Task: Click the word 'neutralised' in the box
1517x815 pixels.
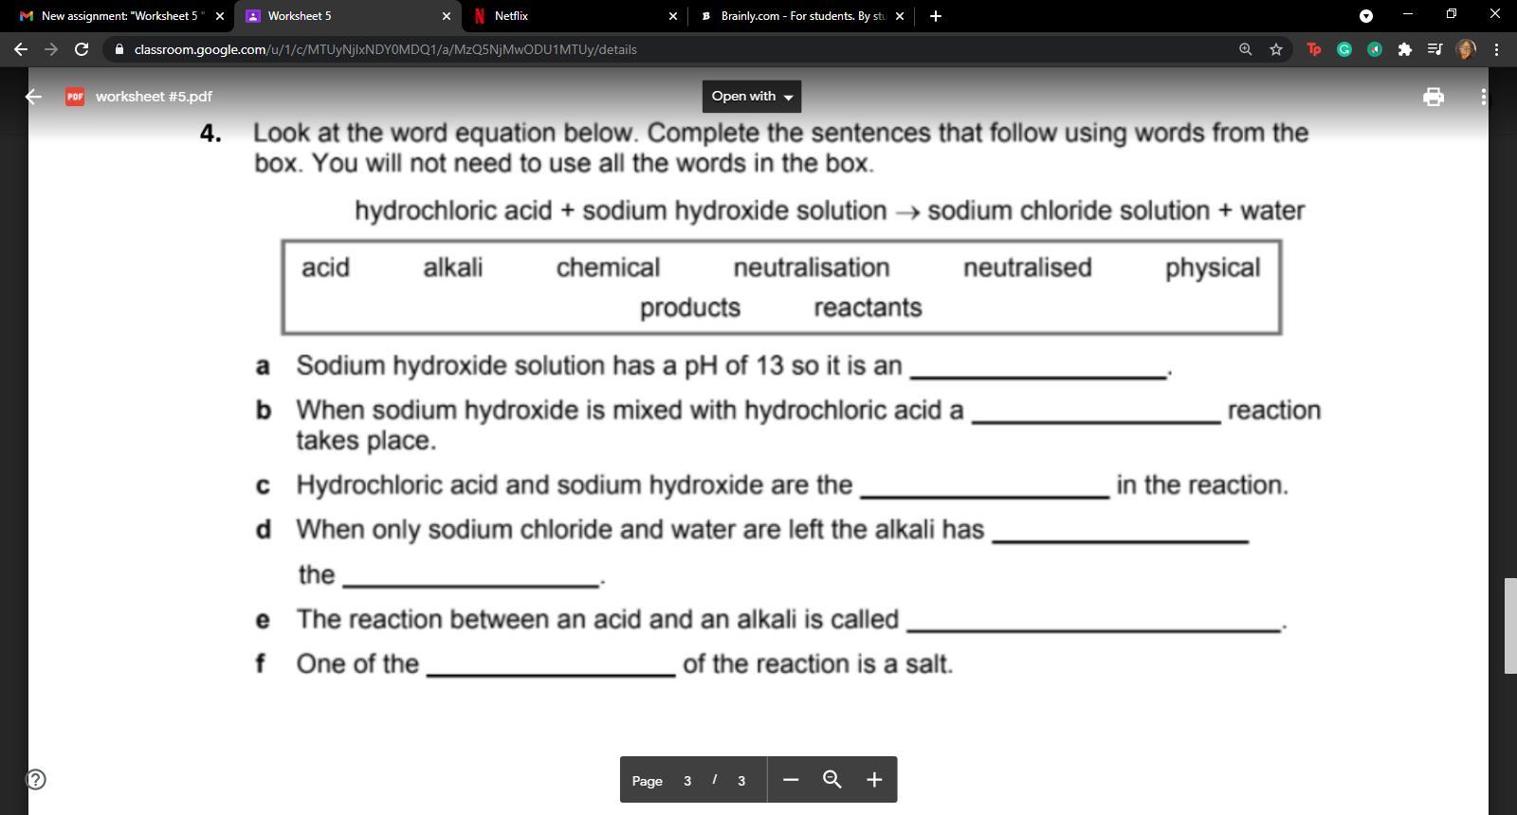Action: coord(1028,268)
